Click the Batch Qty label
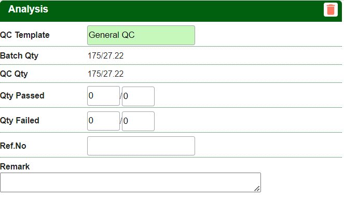The image size is (344, 199). coord(19,55)
